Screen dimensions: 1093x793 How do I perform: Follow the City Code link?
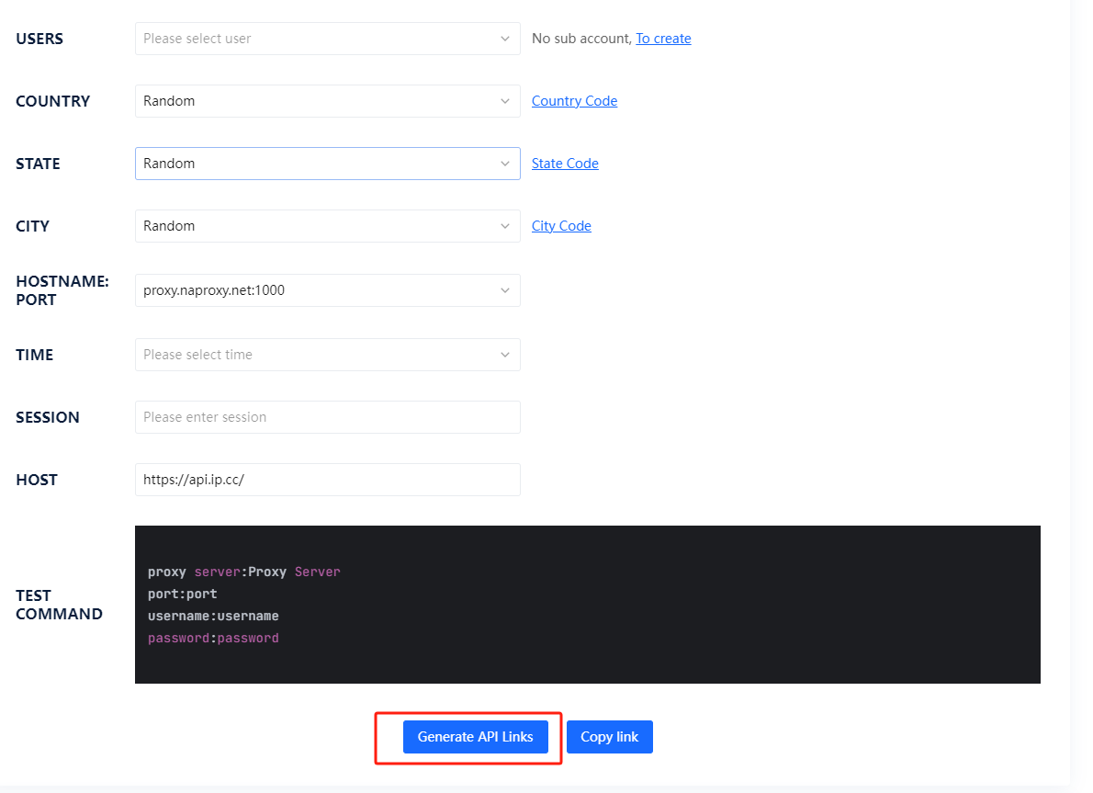(561, 226)
